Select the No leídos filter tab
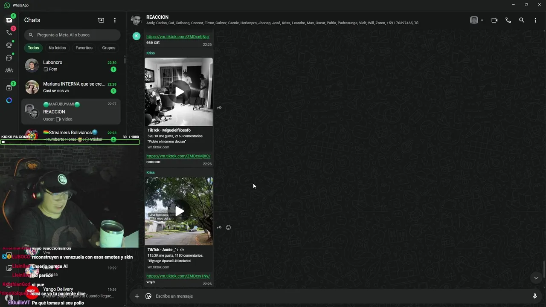Screen dimensions: 546x307 pyautogui.click(x=57, y=48)
